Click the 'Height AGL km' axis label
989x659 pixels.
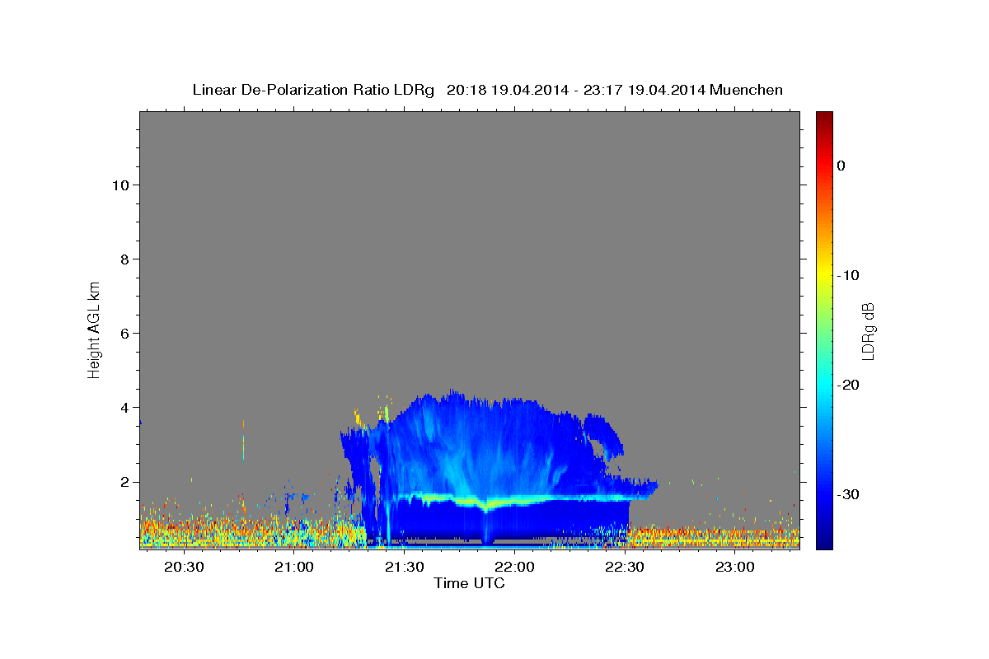pos(94,329)
